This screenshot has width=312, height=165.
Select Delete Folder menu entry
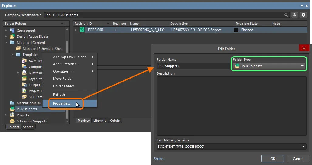pyautogui.click(x=70, y=86)
